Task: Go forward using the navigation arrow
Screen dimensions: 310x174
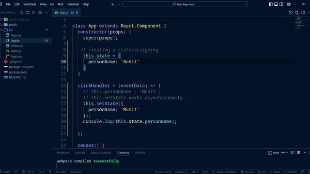Action: tap(118, 4)
